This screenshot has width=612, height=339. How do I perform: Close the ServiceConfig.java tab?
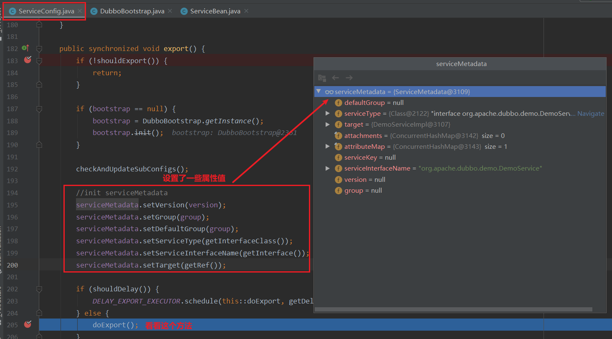coord(80,11)
